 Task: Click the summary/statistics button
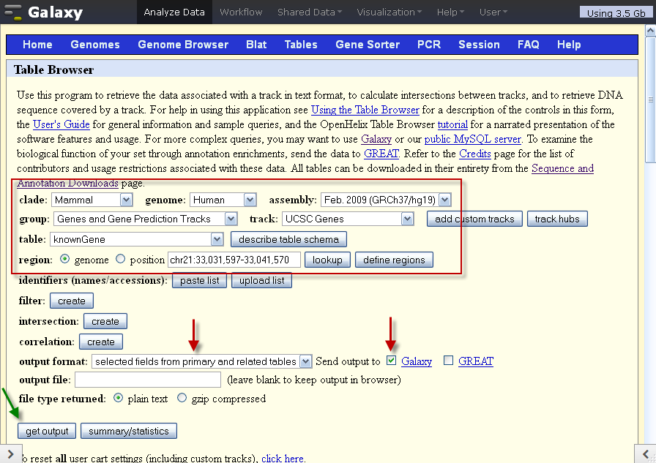[x=129, y=431]
